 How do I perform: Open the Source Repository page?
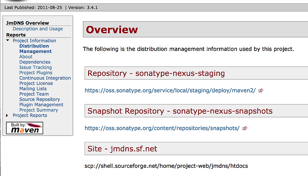(39, 99)
